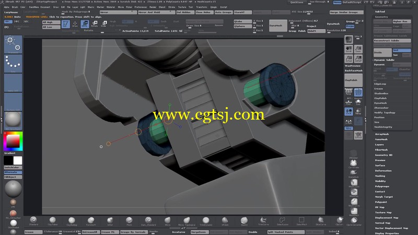Image resolution: width=418 pixels, height=235 pixels.
Task: Select the Standard brush icon
Action: pyautogui.click(x=33, y=220)
